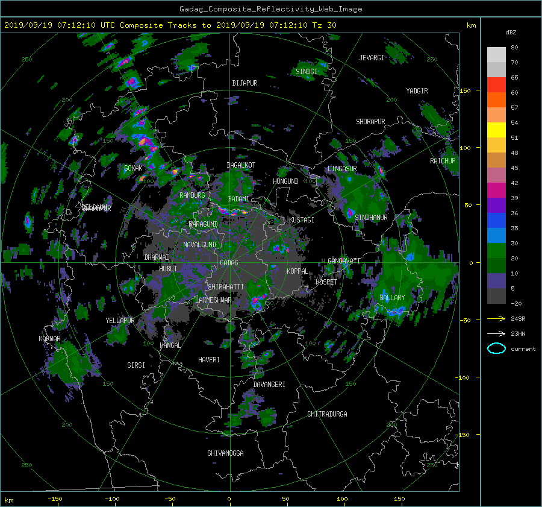
Task: Click the CHITRADURGA city label
Action: click(327, 414)
